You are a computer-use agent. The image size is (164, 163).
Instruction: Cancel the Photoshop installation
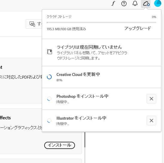(x=151, y=99)
